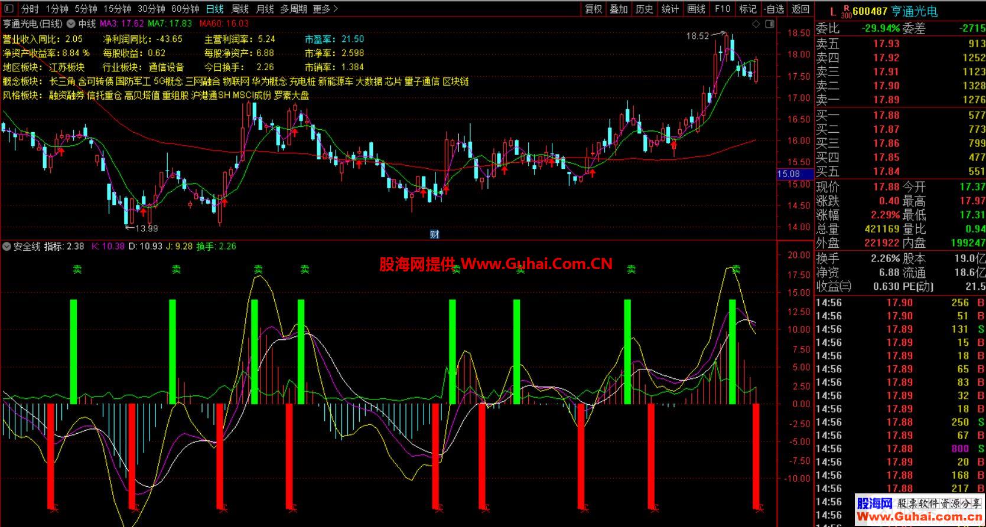Expand the 更多 more timeframes menu
Image resolution: width=986 pixels, height=527 pixels.
[326, 9]
